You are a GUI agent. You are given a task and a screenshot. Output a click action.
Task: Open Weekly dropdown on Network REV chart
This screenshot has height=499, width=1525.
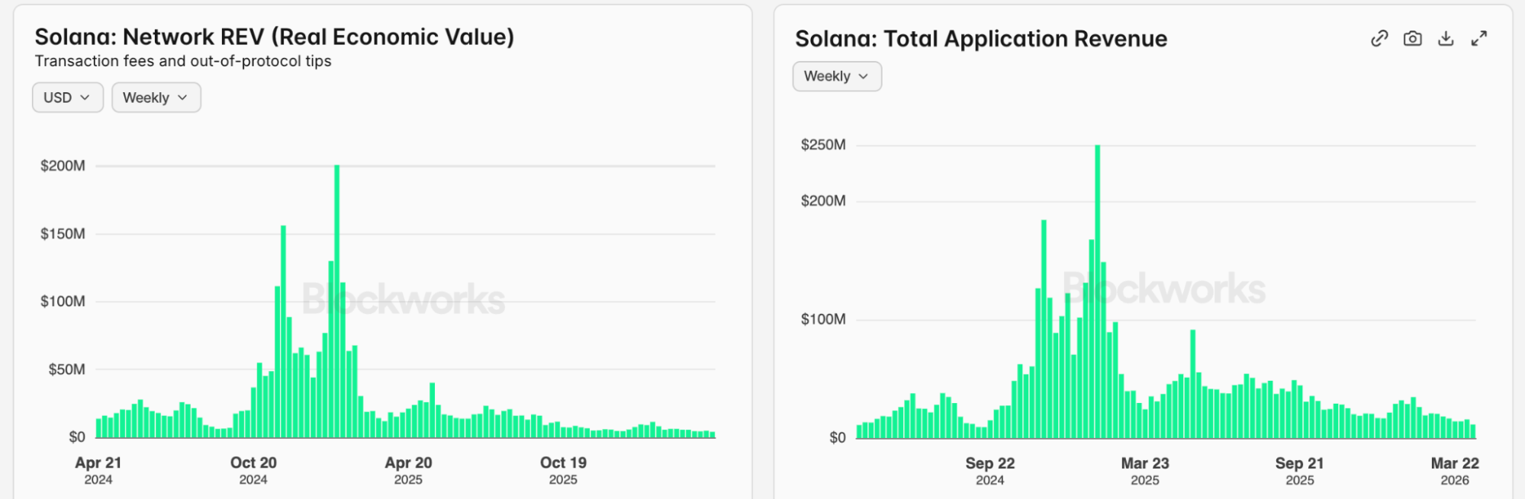point(156,98)
